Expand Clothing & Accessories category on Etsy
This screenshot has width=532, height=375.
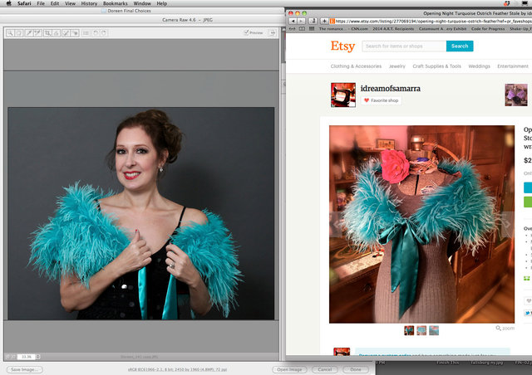(356, 66)
